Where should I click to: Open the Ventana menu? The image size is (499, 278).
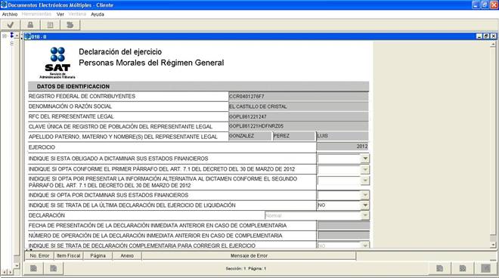click(x=77, y=14)
